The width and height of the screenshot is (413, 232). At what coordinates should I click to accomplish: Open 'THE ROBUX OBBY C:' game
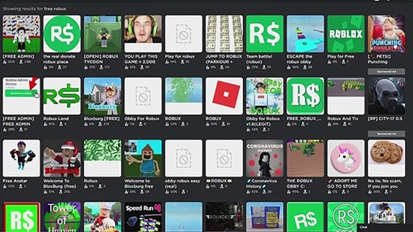[x=305, y=158]
